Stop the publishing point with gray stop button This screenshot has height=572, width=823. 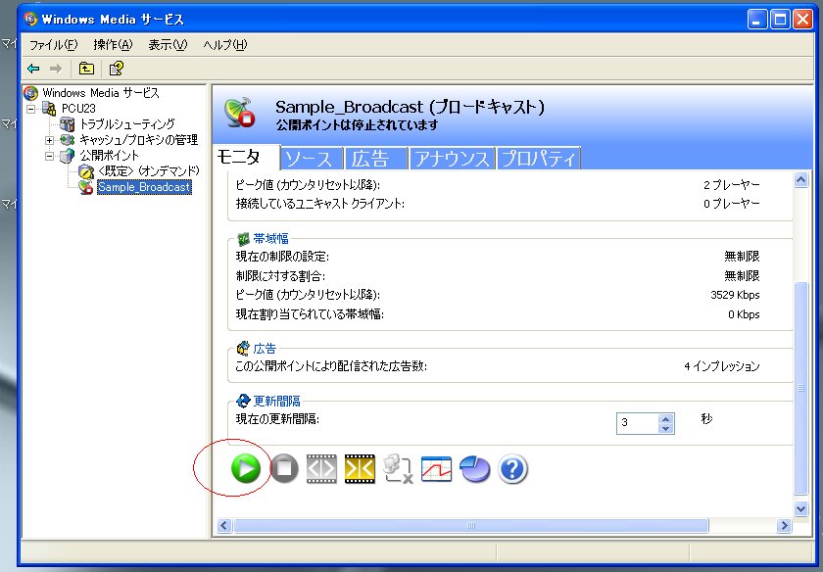tap(284, 468)
